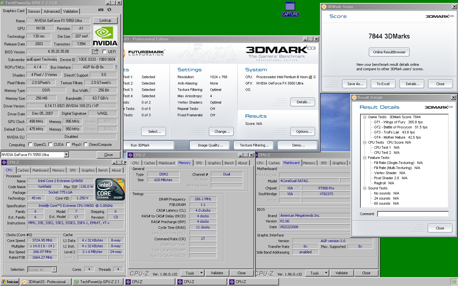This screenshot has height=286, width=458.
Task: Click the Texture Filtering button
Action: pyautogui.click(x=254, y=145)
